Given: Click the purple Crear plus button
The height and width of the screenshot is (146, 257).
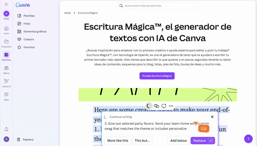Looking at the screenshot, I should click(6, 14).
